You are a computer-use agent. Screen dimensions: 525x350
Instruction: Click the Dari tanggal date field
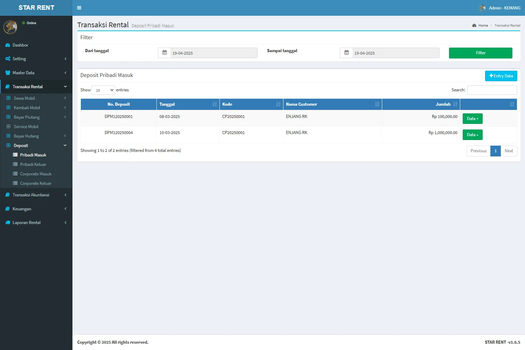(x=214, y=53)
